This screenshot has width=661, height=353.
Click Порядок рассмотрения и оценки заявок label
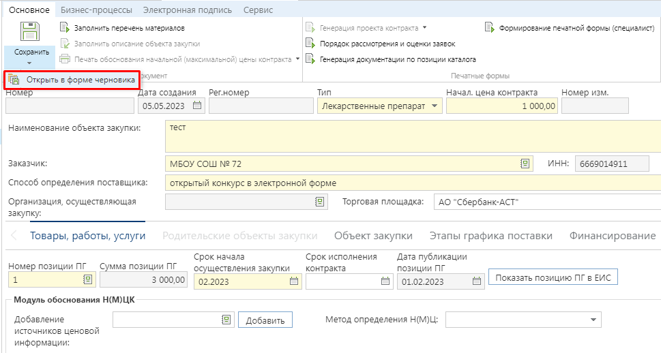(387, 44)
